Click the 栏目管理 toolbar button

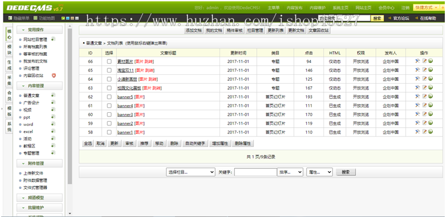point(255,30)
